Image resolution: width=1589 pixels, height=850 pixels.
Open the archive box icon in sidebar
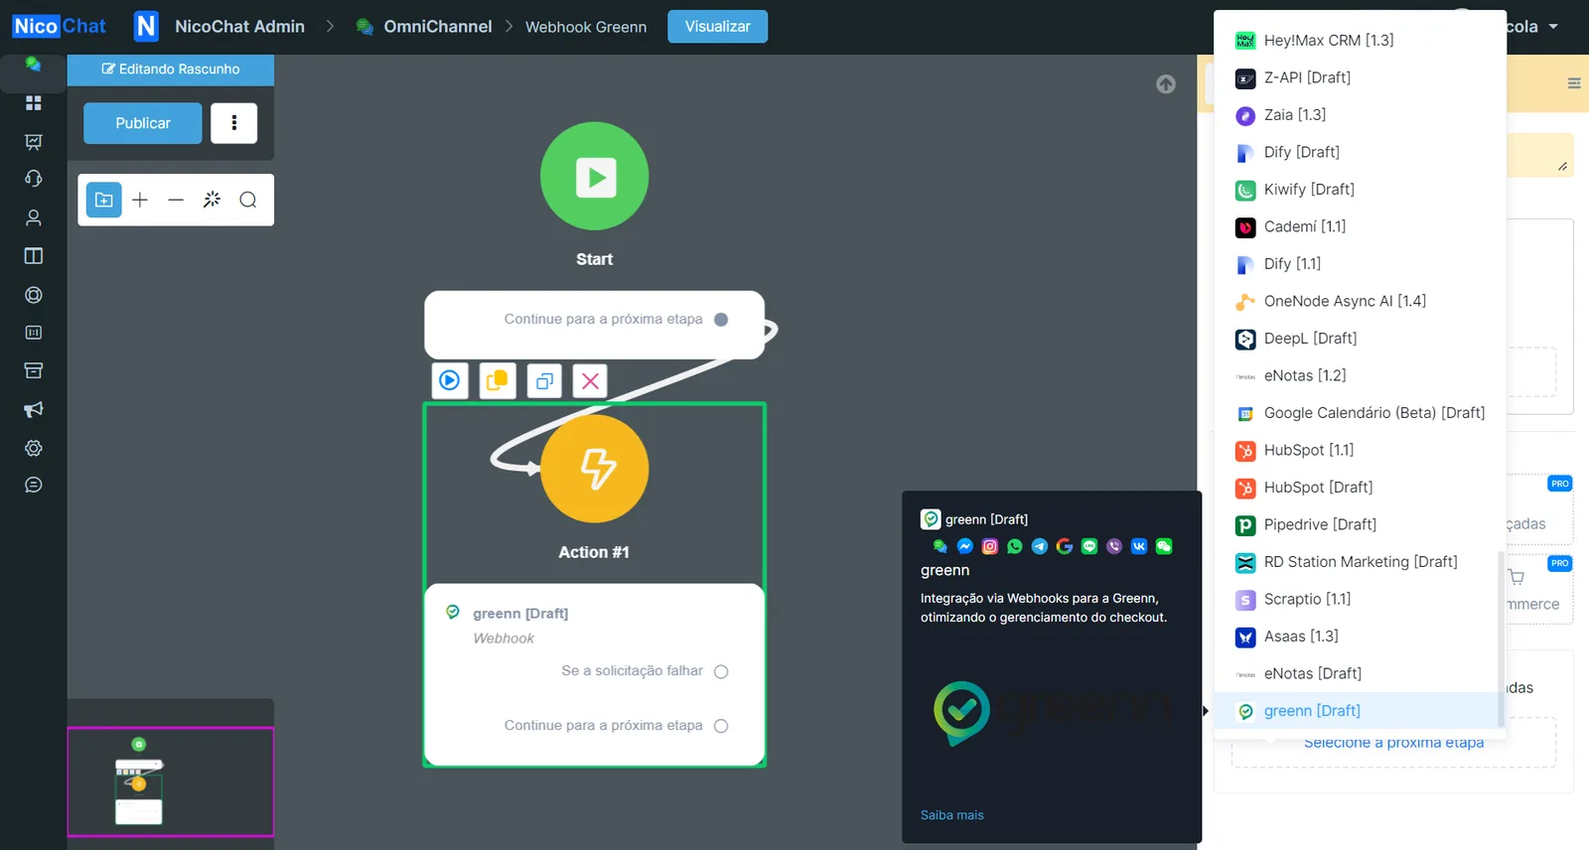(33, 370)
